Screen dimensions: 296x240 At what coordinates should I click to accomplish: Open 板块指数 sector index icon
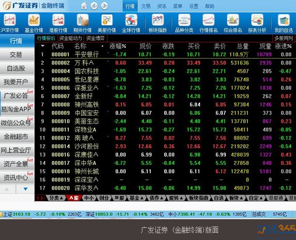coord(158,23)
